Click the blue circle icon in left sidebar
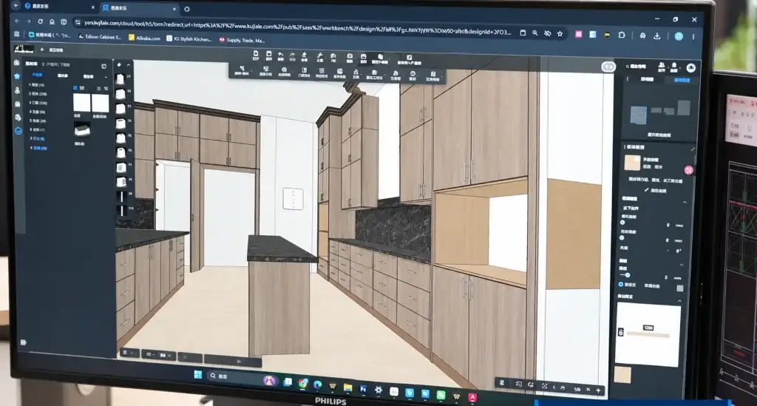 [x=18, y=131]
